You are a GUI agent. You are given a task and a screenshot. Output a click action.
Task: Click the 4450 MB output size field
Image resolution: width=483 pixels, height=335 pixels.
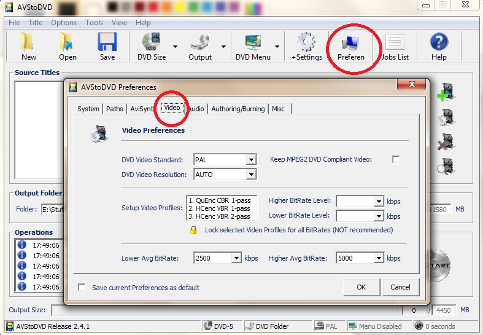tap(443, 310)
